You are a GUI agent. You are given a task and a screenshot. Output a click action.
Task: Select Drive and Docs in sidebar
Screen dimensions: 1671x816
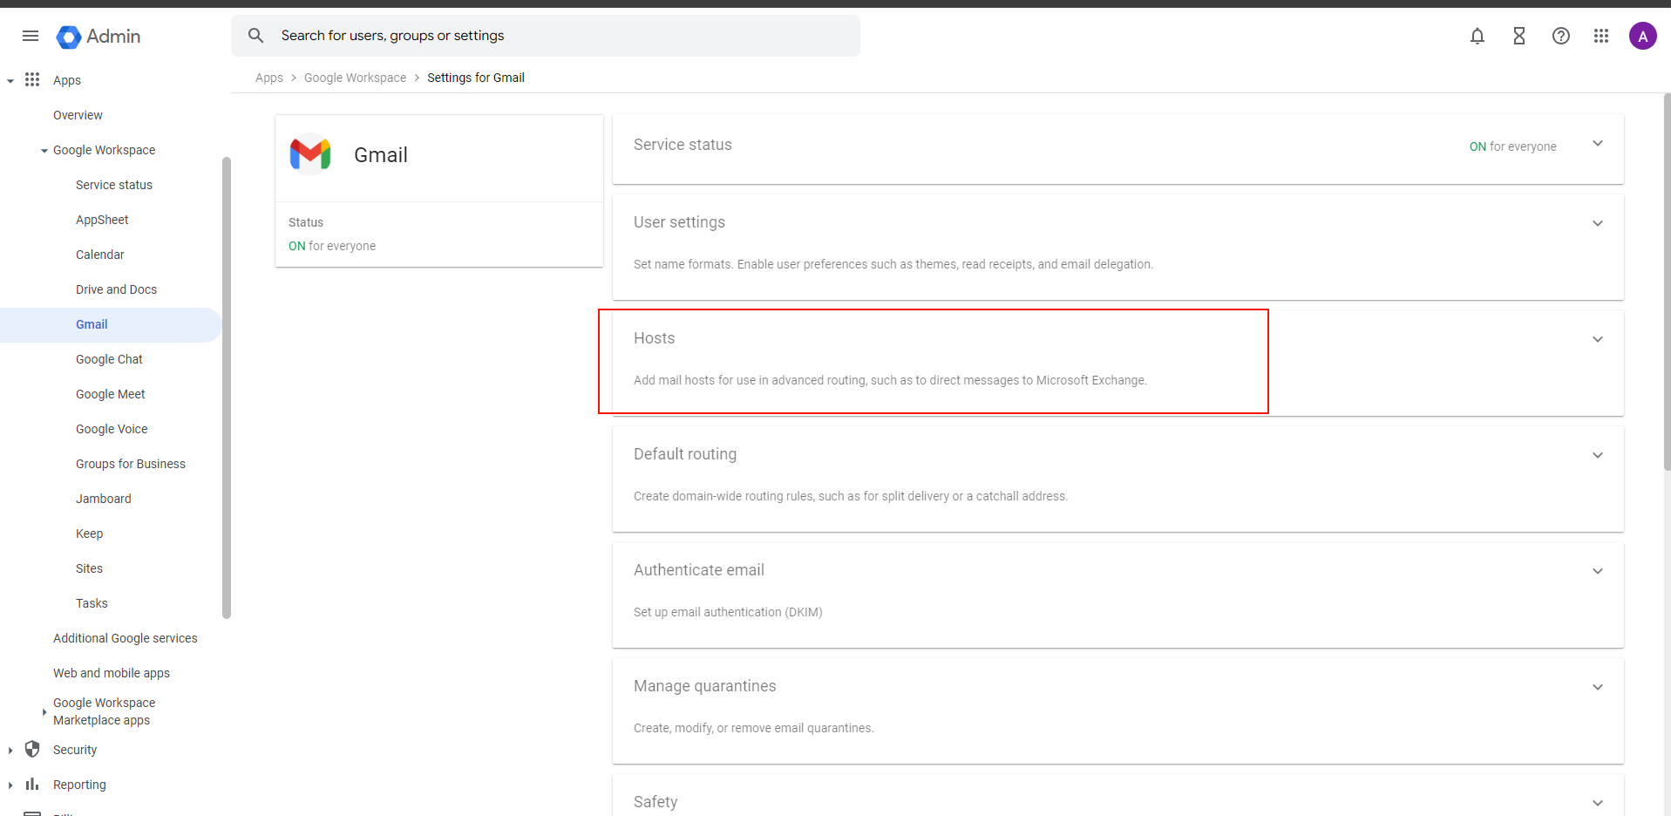(x=116, y=289)
